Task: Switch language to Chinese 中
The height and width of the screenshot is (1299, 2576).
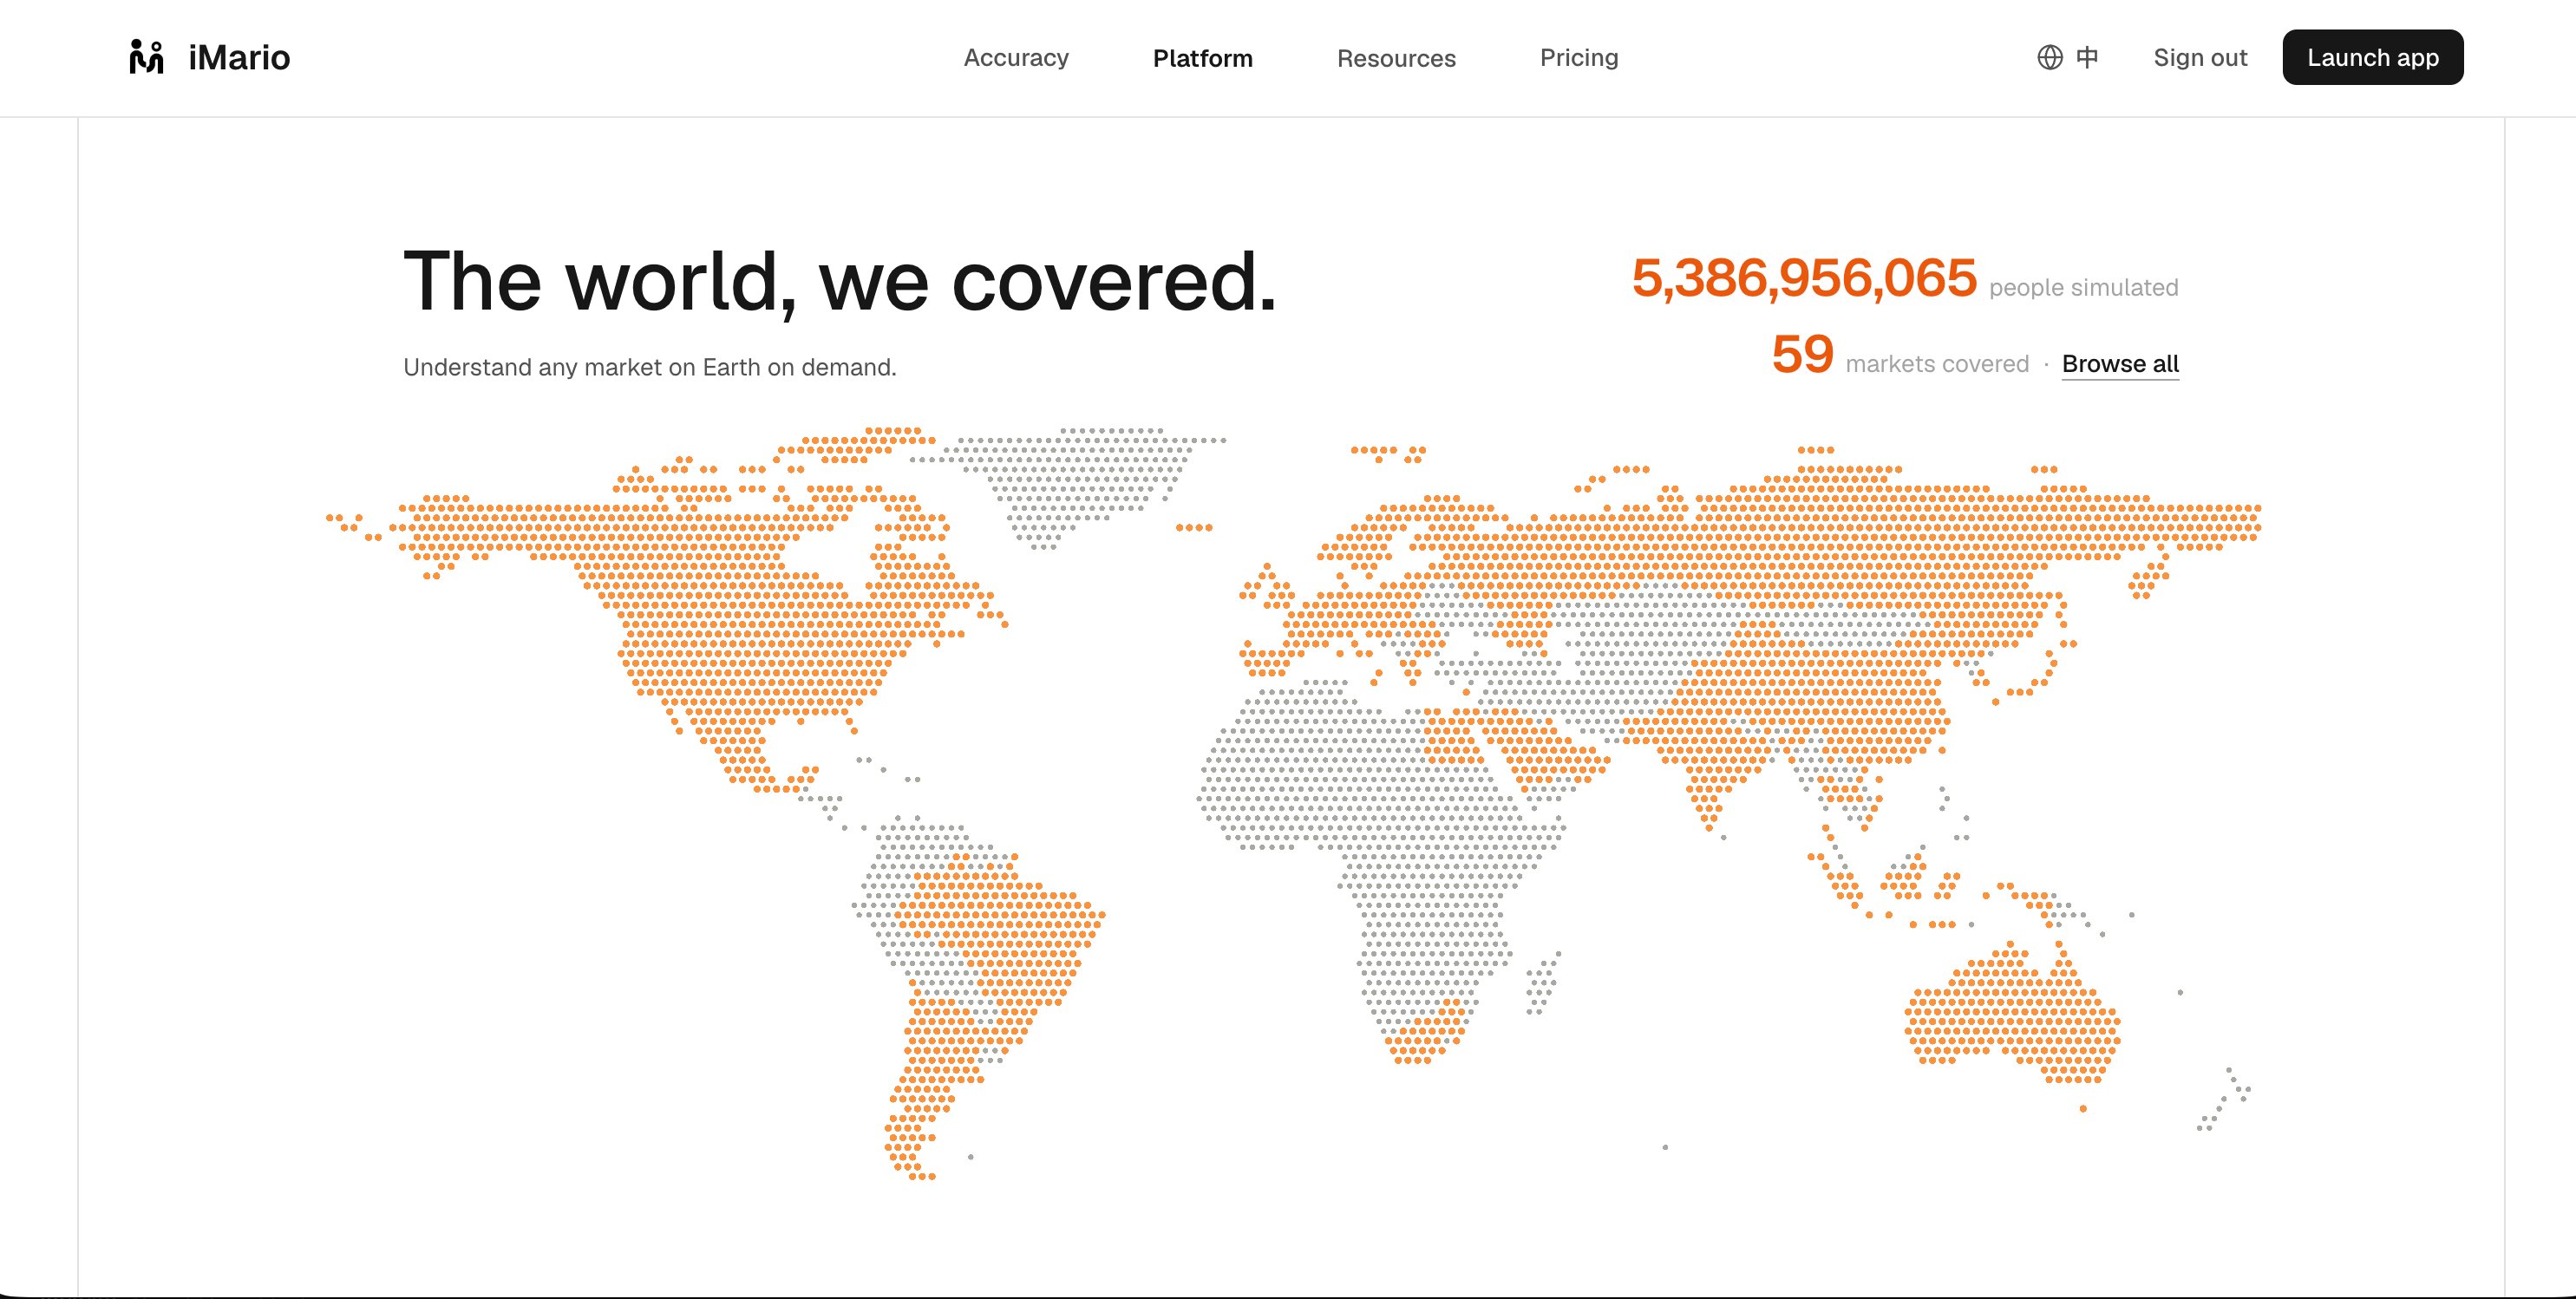Action: pyautogui.click(x=2087, y=58)
